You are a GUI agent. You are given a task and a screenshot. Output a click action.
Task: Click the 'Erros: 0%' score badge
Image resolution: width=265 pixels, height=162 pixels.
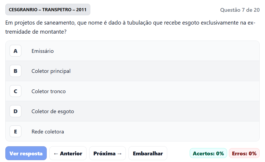click(244, 153)
